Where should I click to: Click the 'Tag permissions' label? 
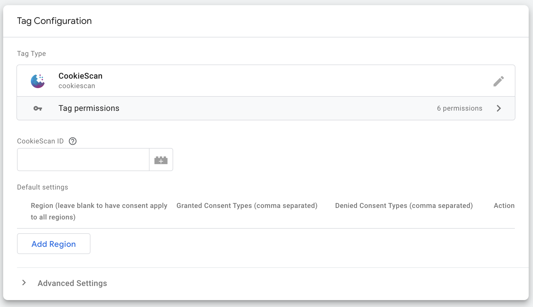point(89,108)
